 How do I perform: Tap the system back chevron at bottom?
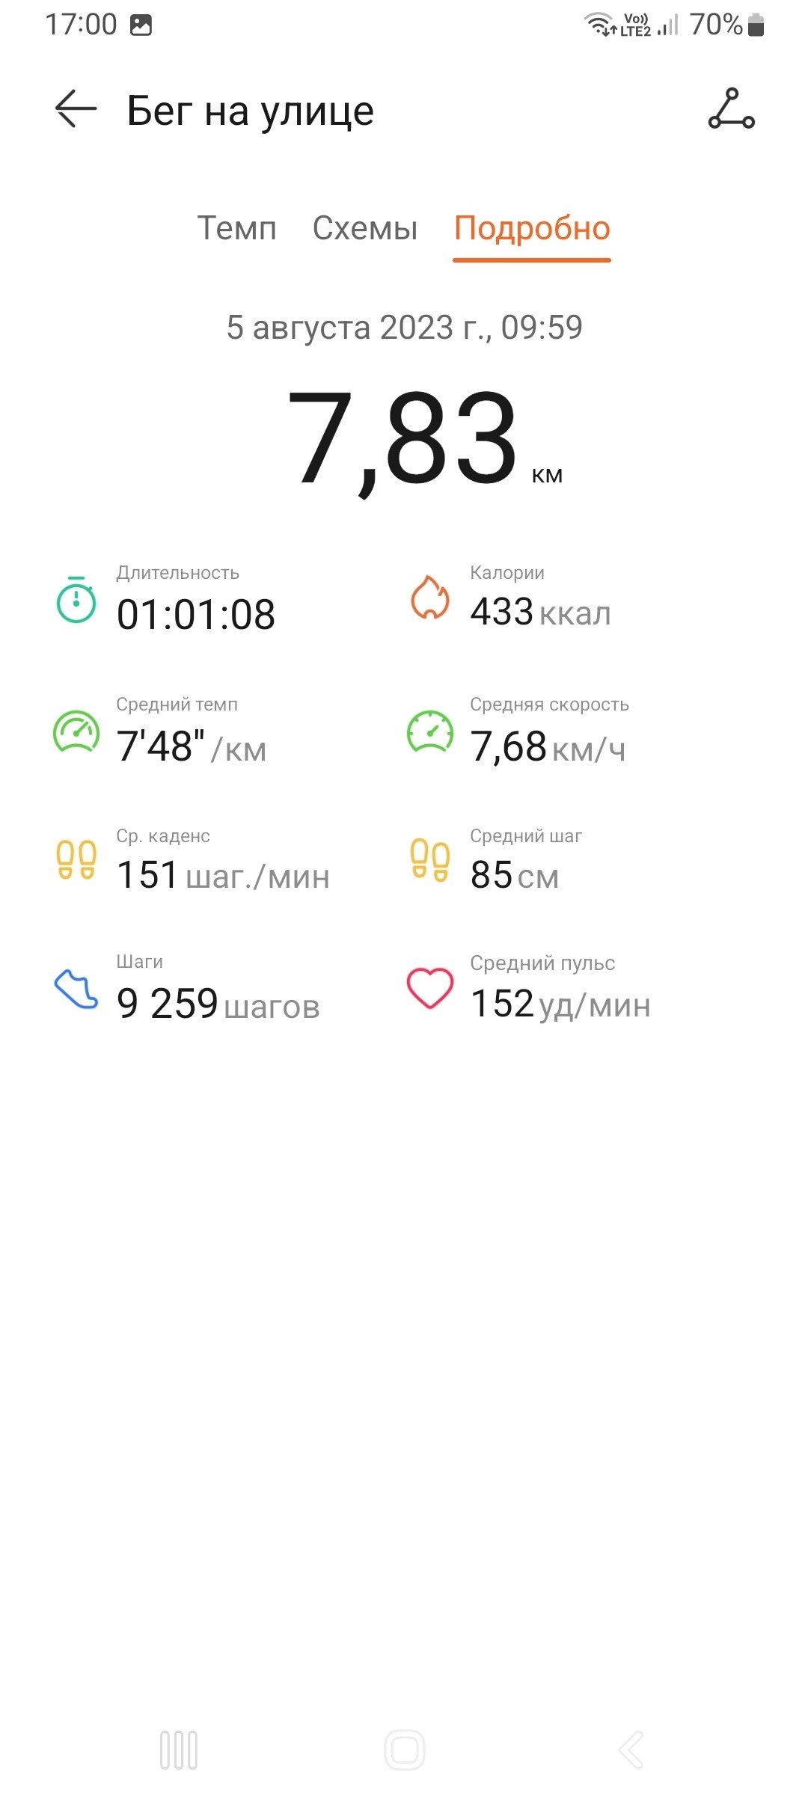631,1750
